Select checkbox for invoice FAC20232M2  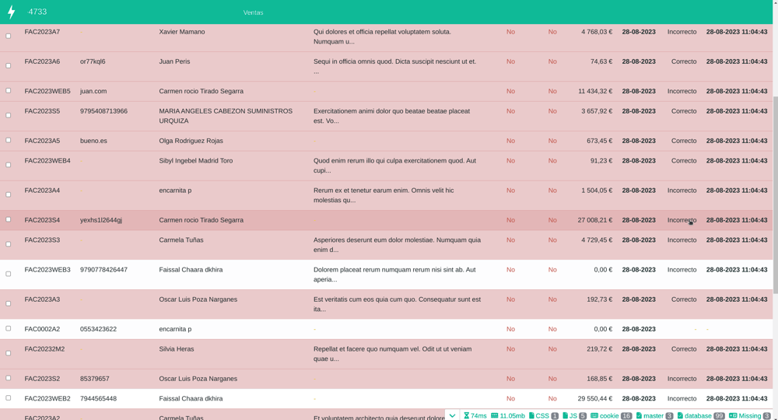(x=8, y=353)
